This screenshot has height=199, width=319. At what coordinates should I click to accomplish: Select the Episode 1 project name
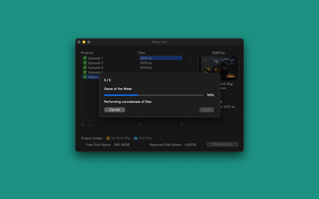click(95, 58)
